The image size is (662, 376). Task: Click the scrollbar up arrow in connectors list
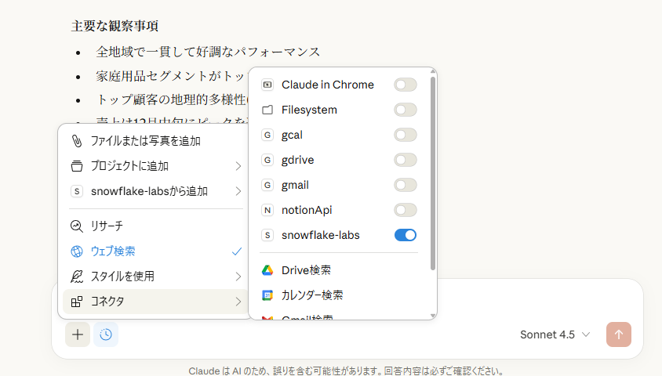tap(433, 71)
